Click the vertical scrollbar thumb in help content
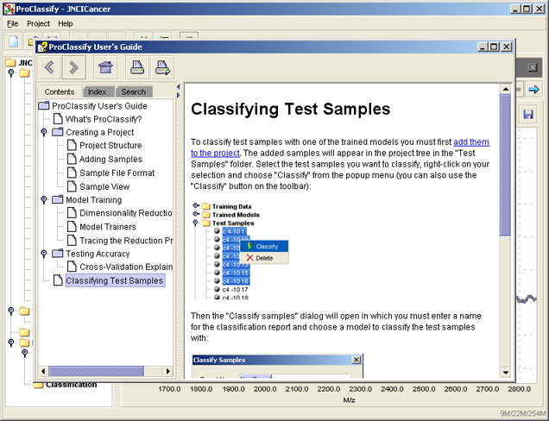Screen dimensions: 549x421 point(505,165)
